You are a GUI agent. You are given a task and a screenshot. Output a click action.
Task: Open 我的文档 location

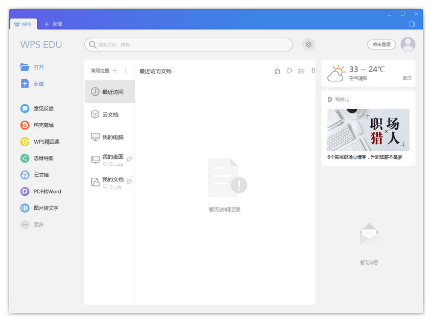click(x=110, y=182)
